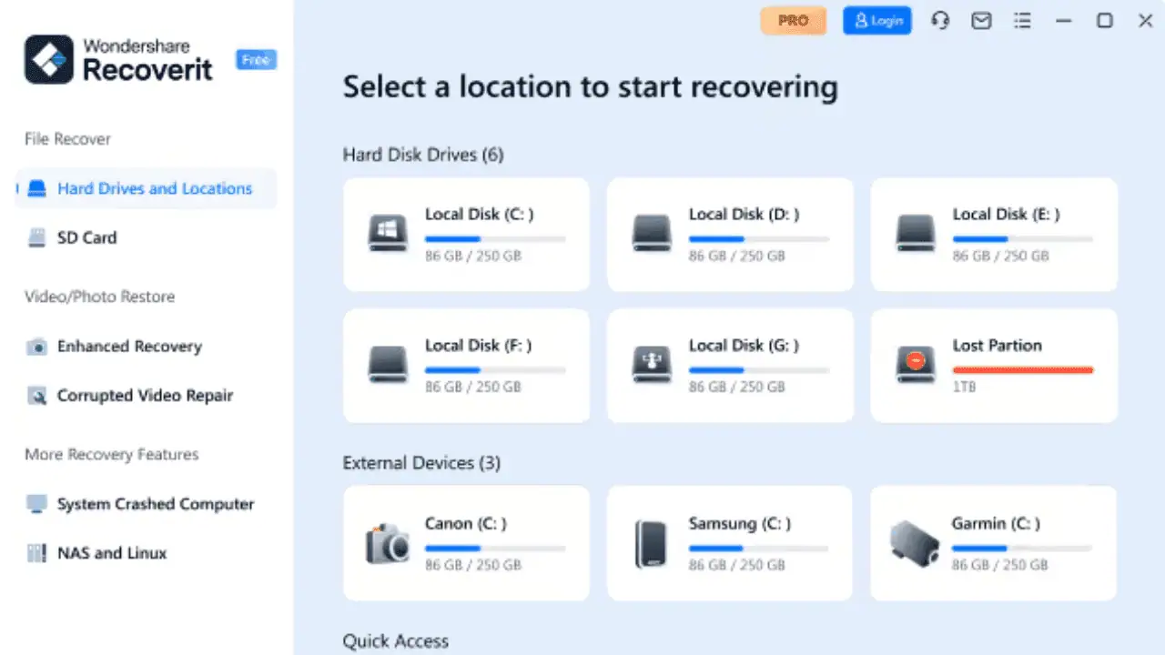Click the Local Disk (C: ) usage bar
Screen dimensions: 1165x655
click(x=495, y=239)
